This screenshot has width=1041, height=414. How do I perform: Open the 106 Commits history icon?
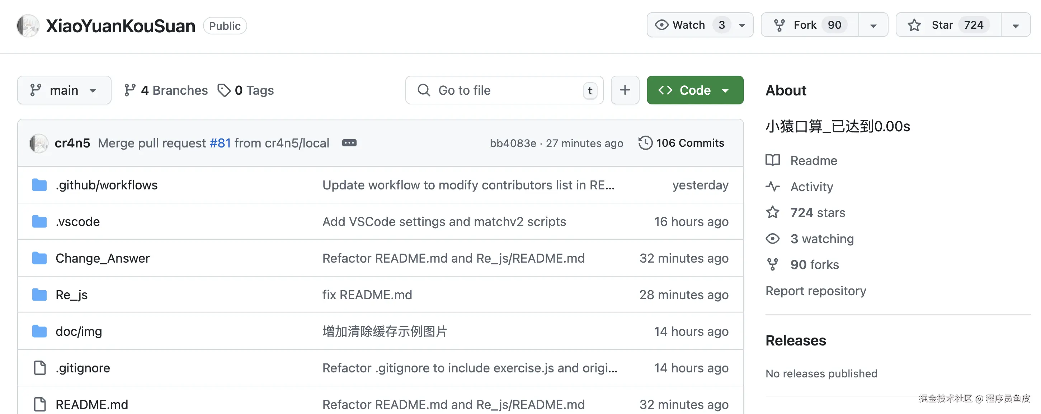pos(645,143)
